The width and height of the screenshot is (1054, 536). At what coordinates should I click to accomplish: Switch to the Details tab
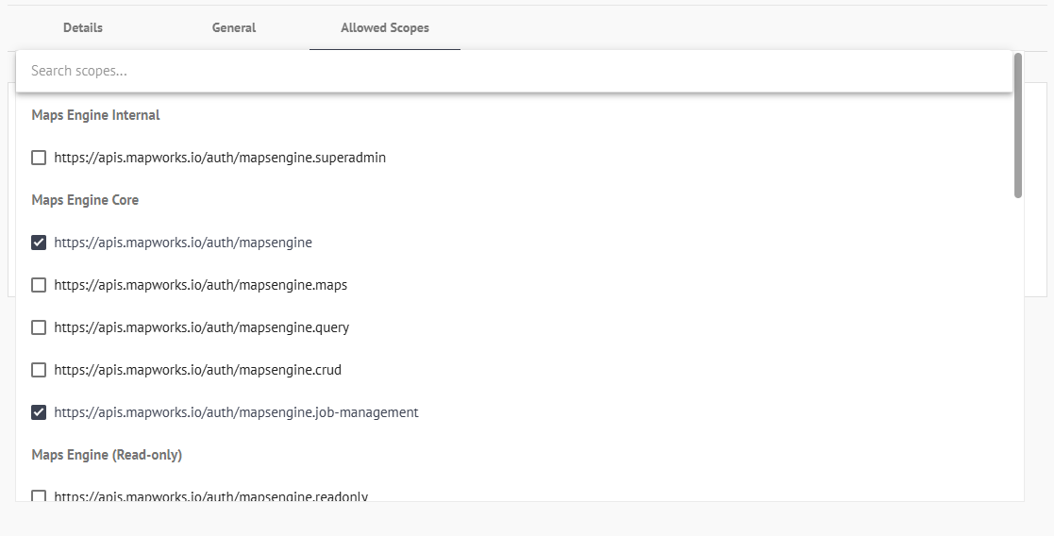83,28
